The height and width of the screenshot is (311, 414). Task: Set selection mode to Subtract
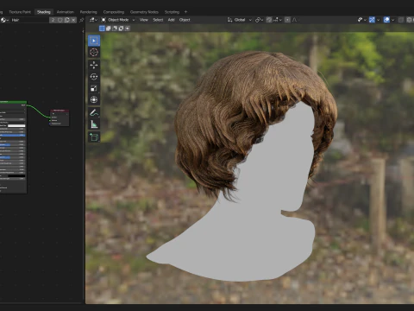click(x=115, y=29)
